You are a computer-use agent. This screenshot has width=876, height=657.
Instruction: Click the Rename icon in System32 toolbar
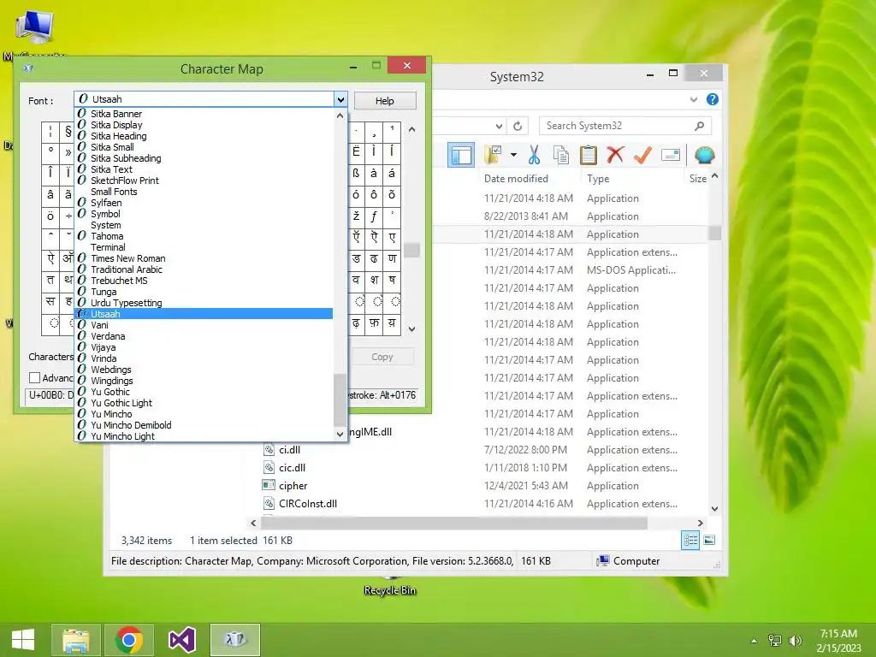[671, 155]
